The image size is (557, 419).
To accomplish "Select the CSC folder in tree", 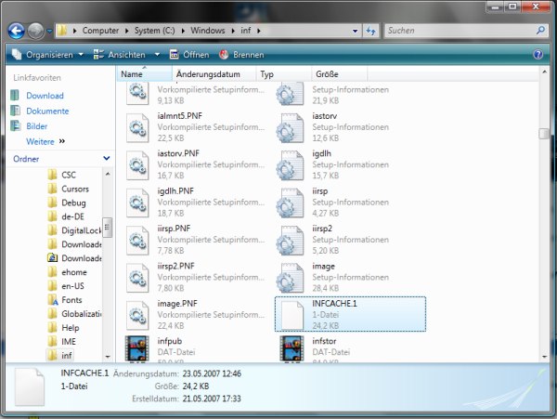I will point(68,175).
